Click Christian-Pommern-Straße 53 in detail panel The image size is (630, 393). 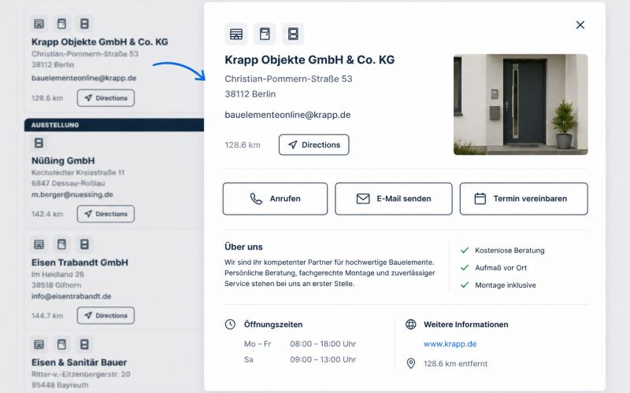288,79
